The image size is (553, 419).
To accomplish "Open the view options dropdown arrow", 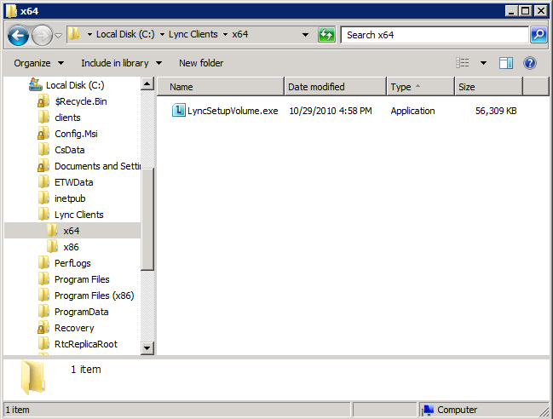I will (483, 63).
